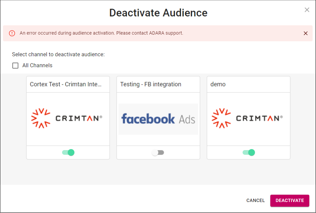Select the Facebook Ads logo card

pyautogui.click(x=158, y=119)
